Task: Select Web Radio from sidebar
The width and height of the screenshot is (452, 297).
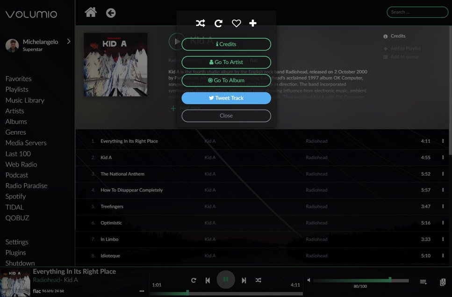Action: (21, 164)
